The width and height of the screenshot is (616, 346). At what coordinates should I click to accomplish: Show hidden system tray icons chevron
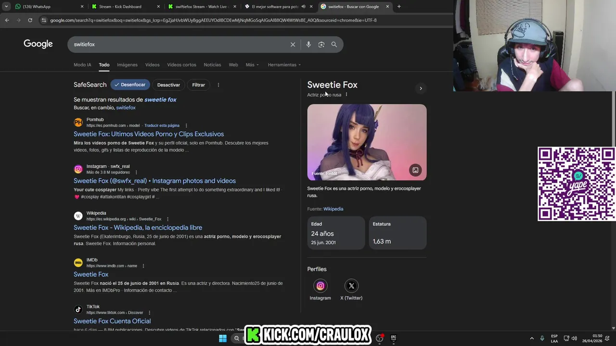532,338
